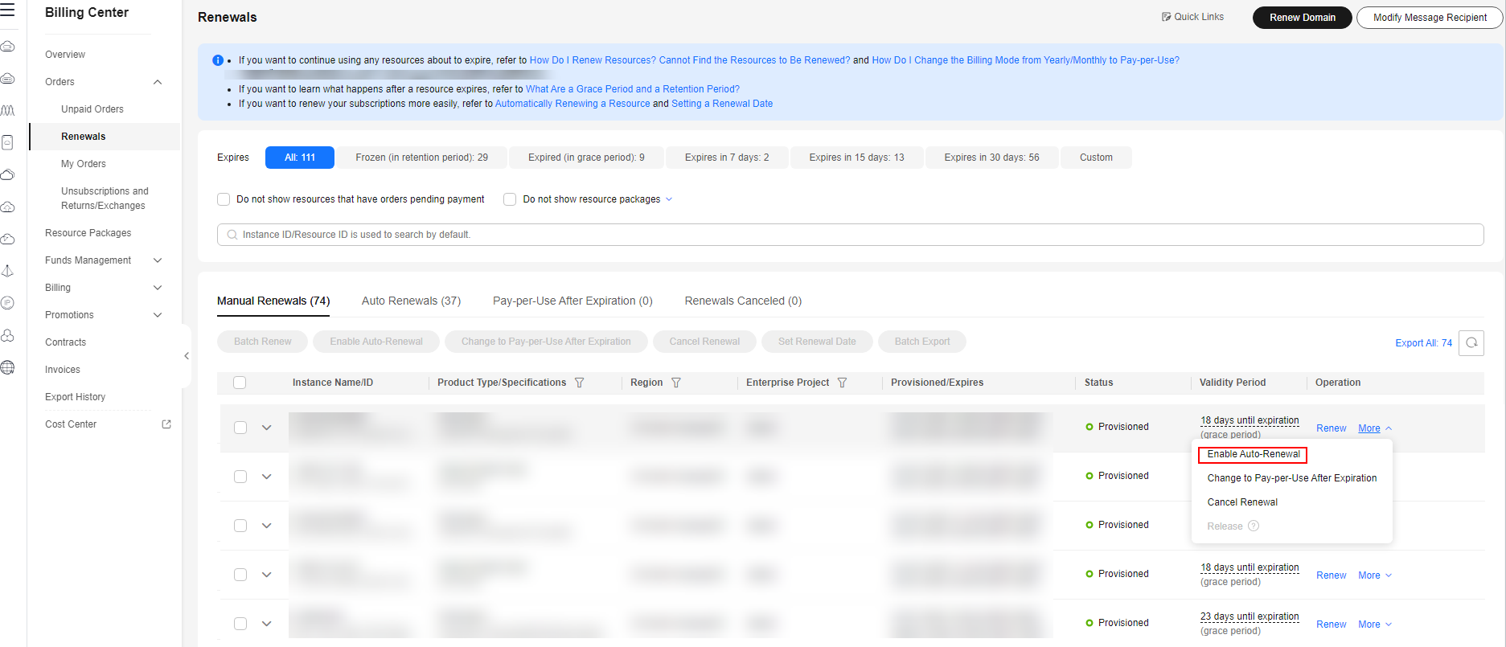Screen dimensions: 1506x647
Task: Filter by Expires in 7 days: 2
Action: point(727,158)
